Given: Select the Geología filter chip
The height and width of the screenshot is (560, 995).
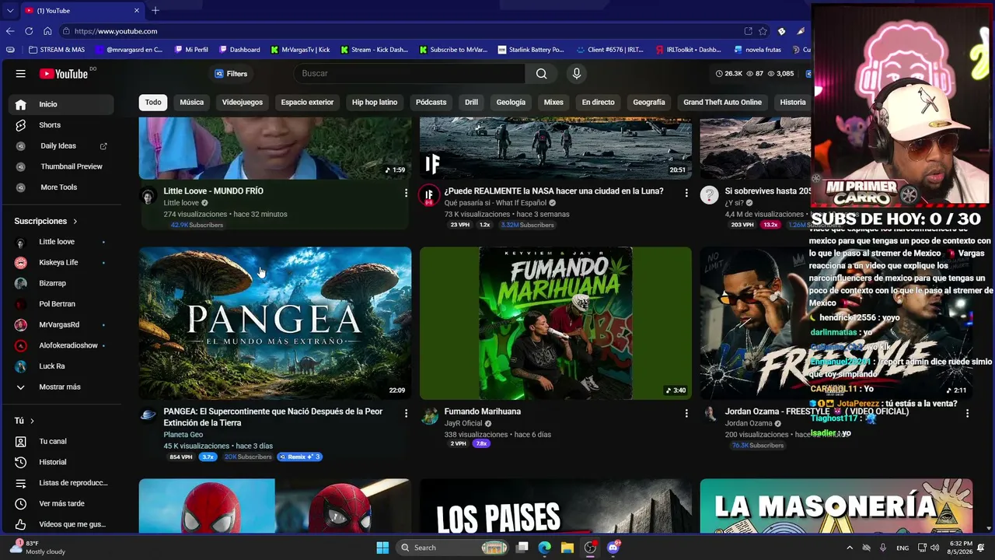Looking at the screenshot, I should (511, 102).
